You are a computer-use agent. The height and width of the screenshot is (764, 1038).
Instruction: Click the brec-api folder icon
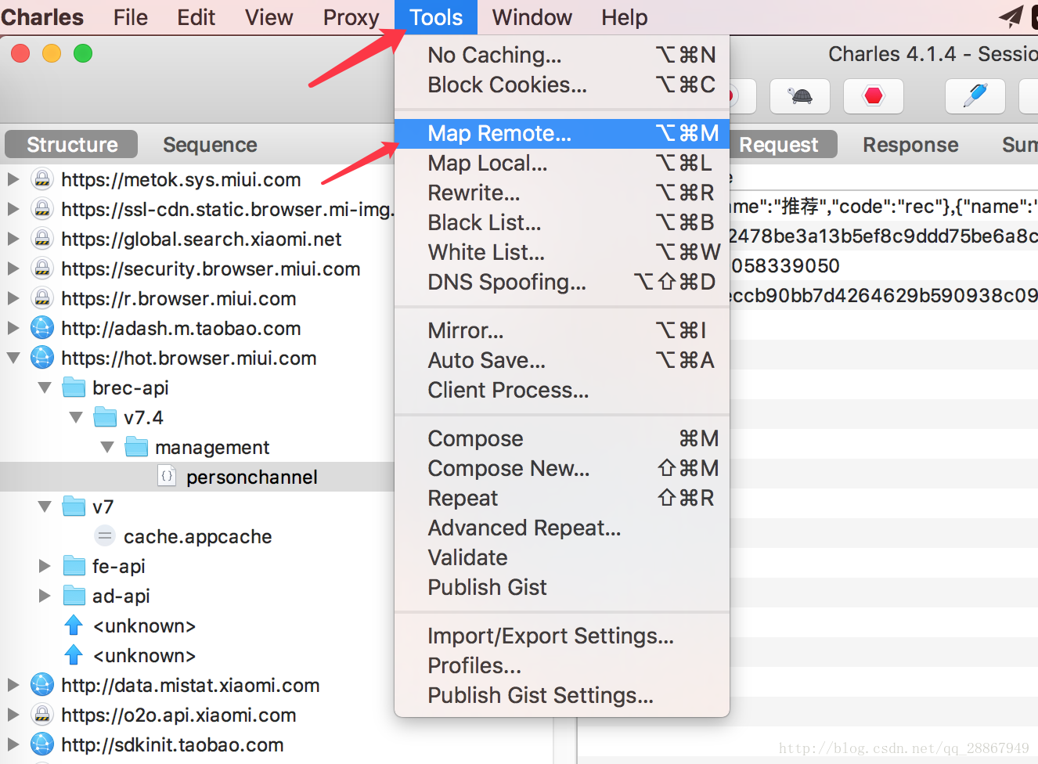coord(74,387)
